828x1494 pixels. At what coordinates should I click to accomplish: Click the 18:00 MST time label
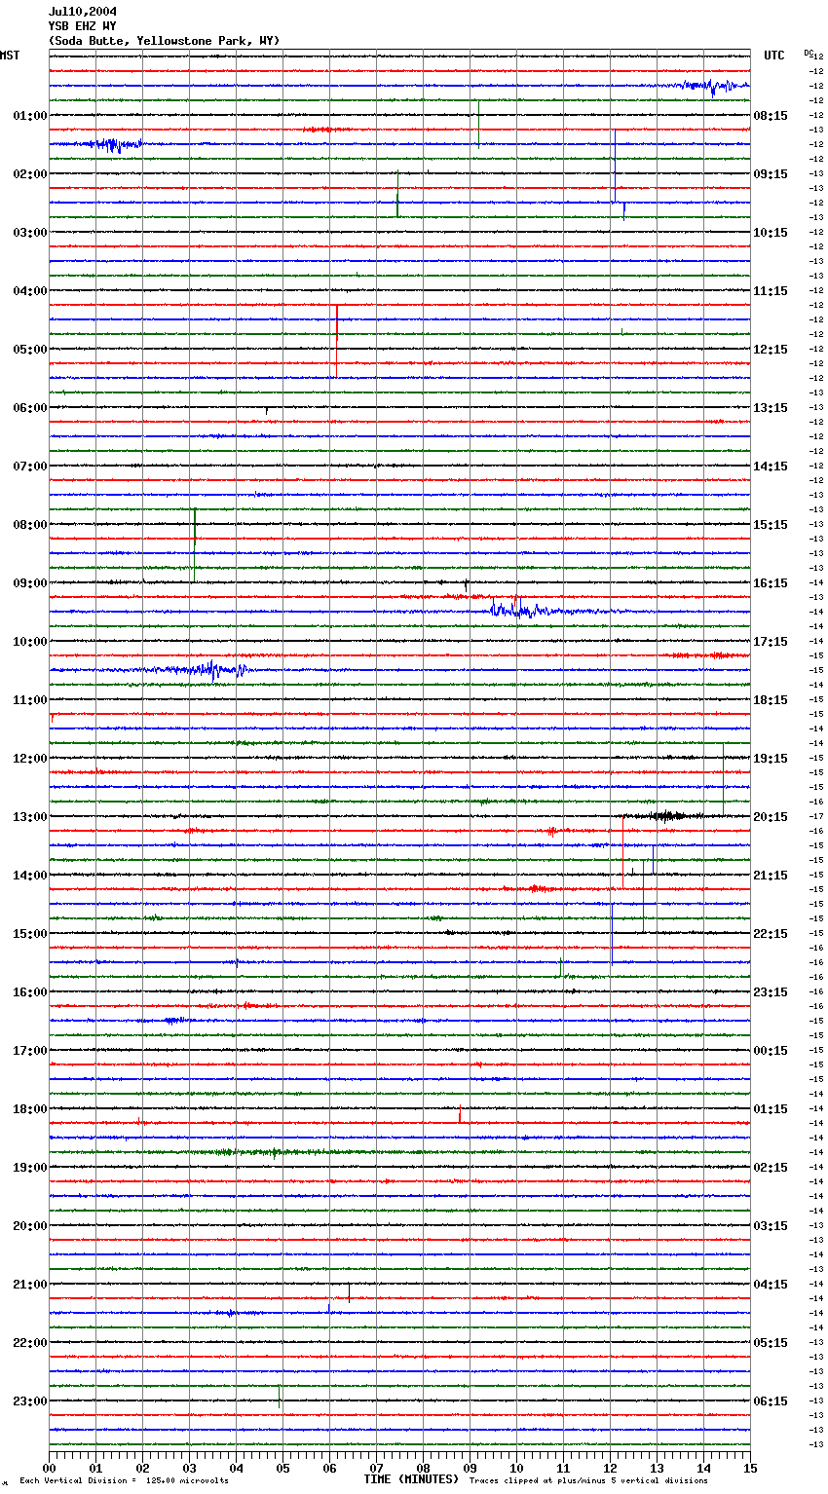tap(30, 1109)
